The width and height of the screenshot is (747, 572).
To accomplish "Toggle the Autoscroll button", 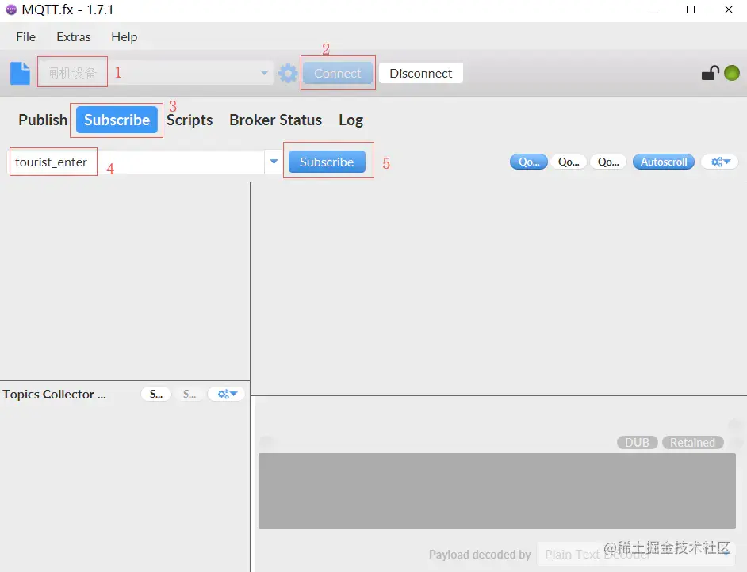I will (x=664, y=162).
